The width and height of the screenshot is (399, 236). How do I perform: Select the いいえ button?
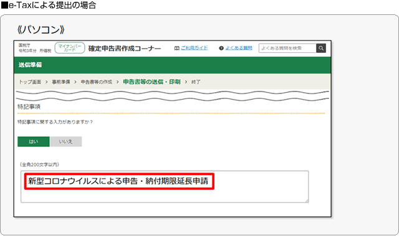[65, 141]
